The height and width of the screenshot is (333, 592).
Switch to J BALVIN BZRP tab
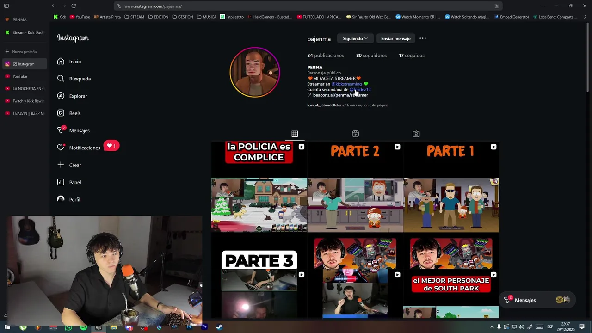pos(25,113)
